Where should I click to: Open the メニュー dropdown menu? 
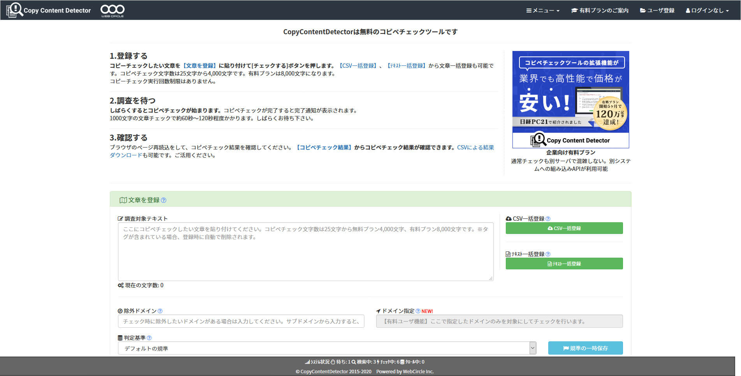(x=543, y=11)
